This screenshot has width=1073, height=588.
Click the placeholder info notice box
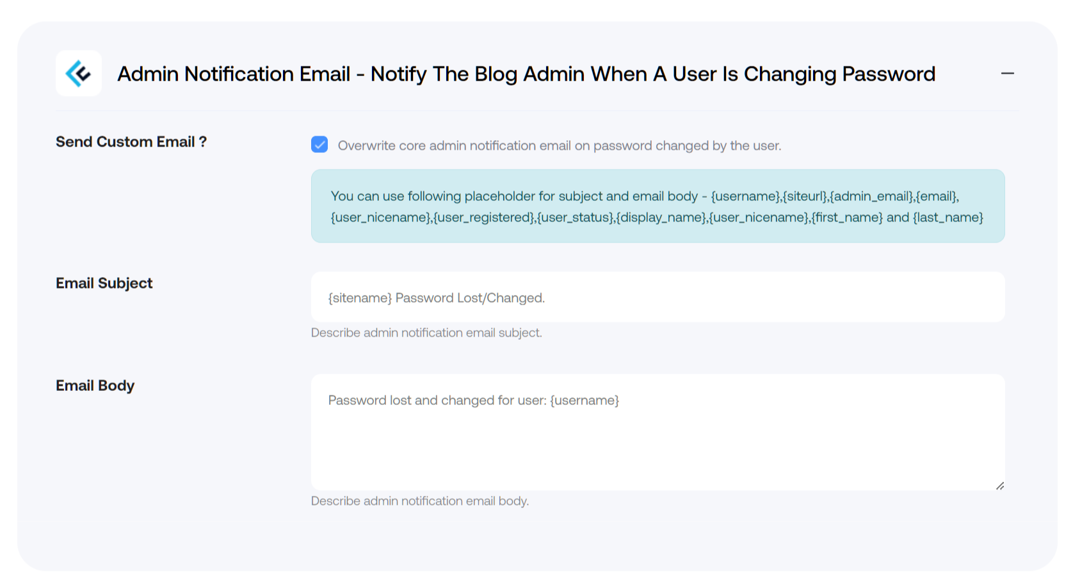(658, 206)
